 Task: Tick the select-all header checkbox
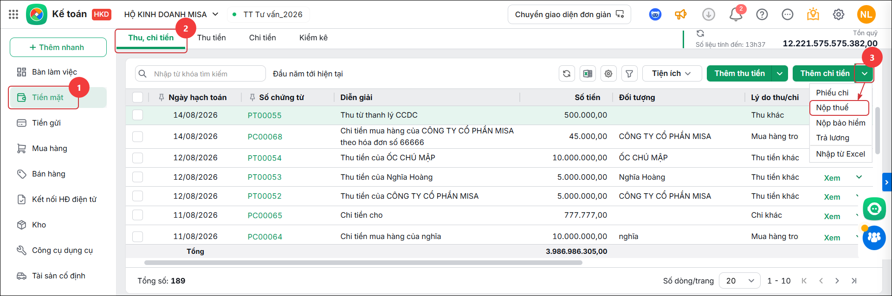pyautogui.click(x=138, y=97)
